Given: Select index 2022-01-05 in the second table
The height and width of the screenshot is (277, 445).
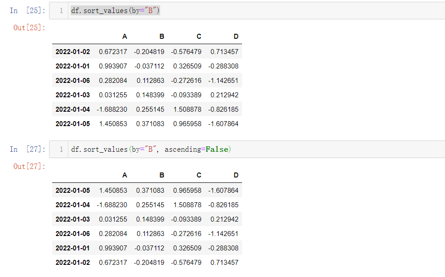Looking at the screenshot, I should [72, 191].
